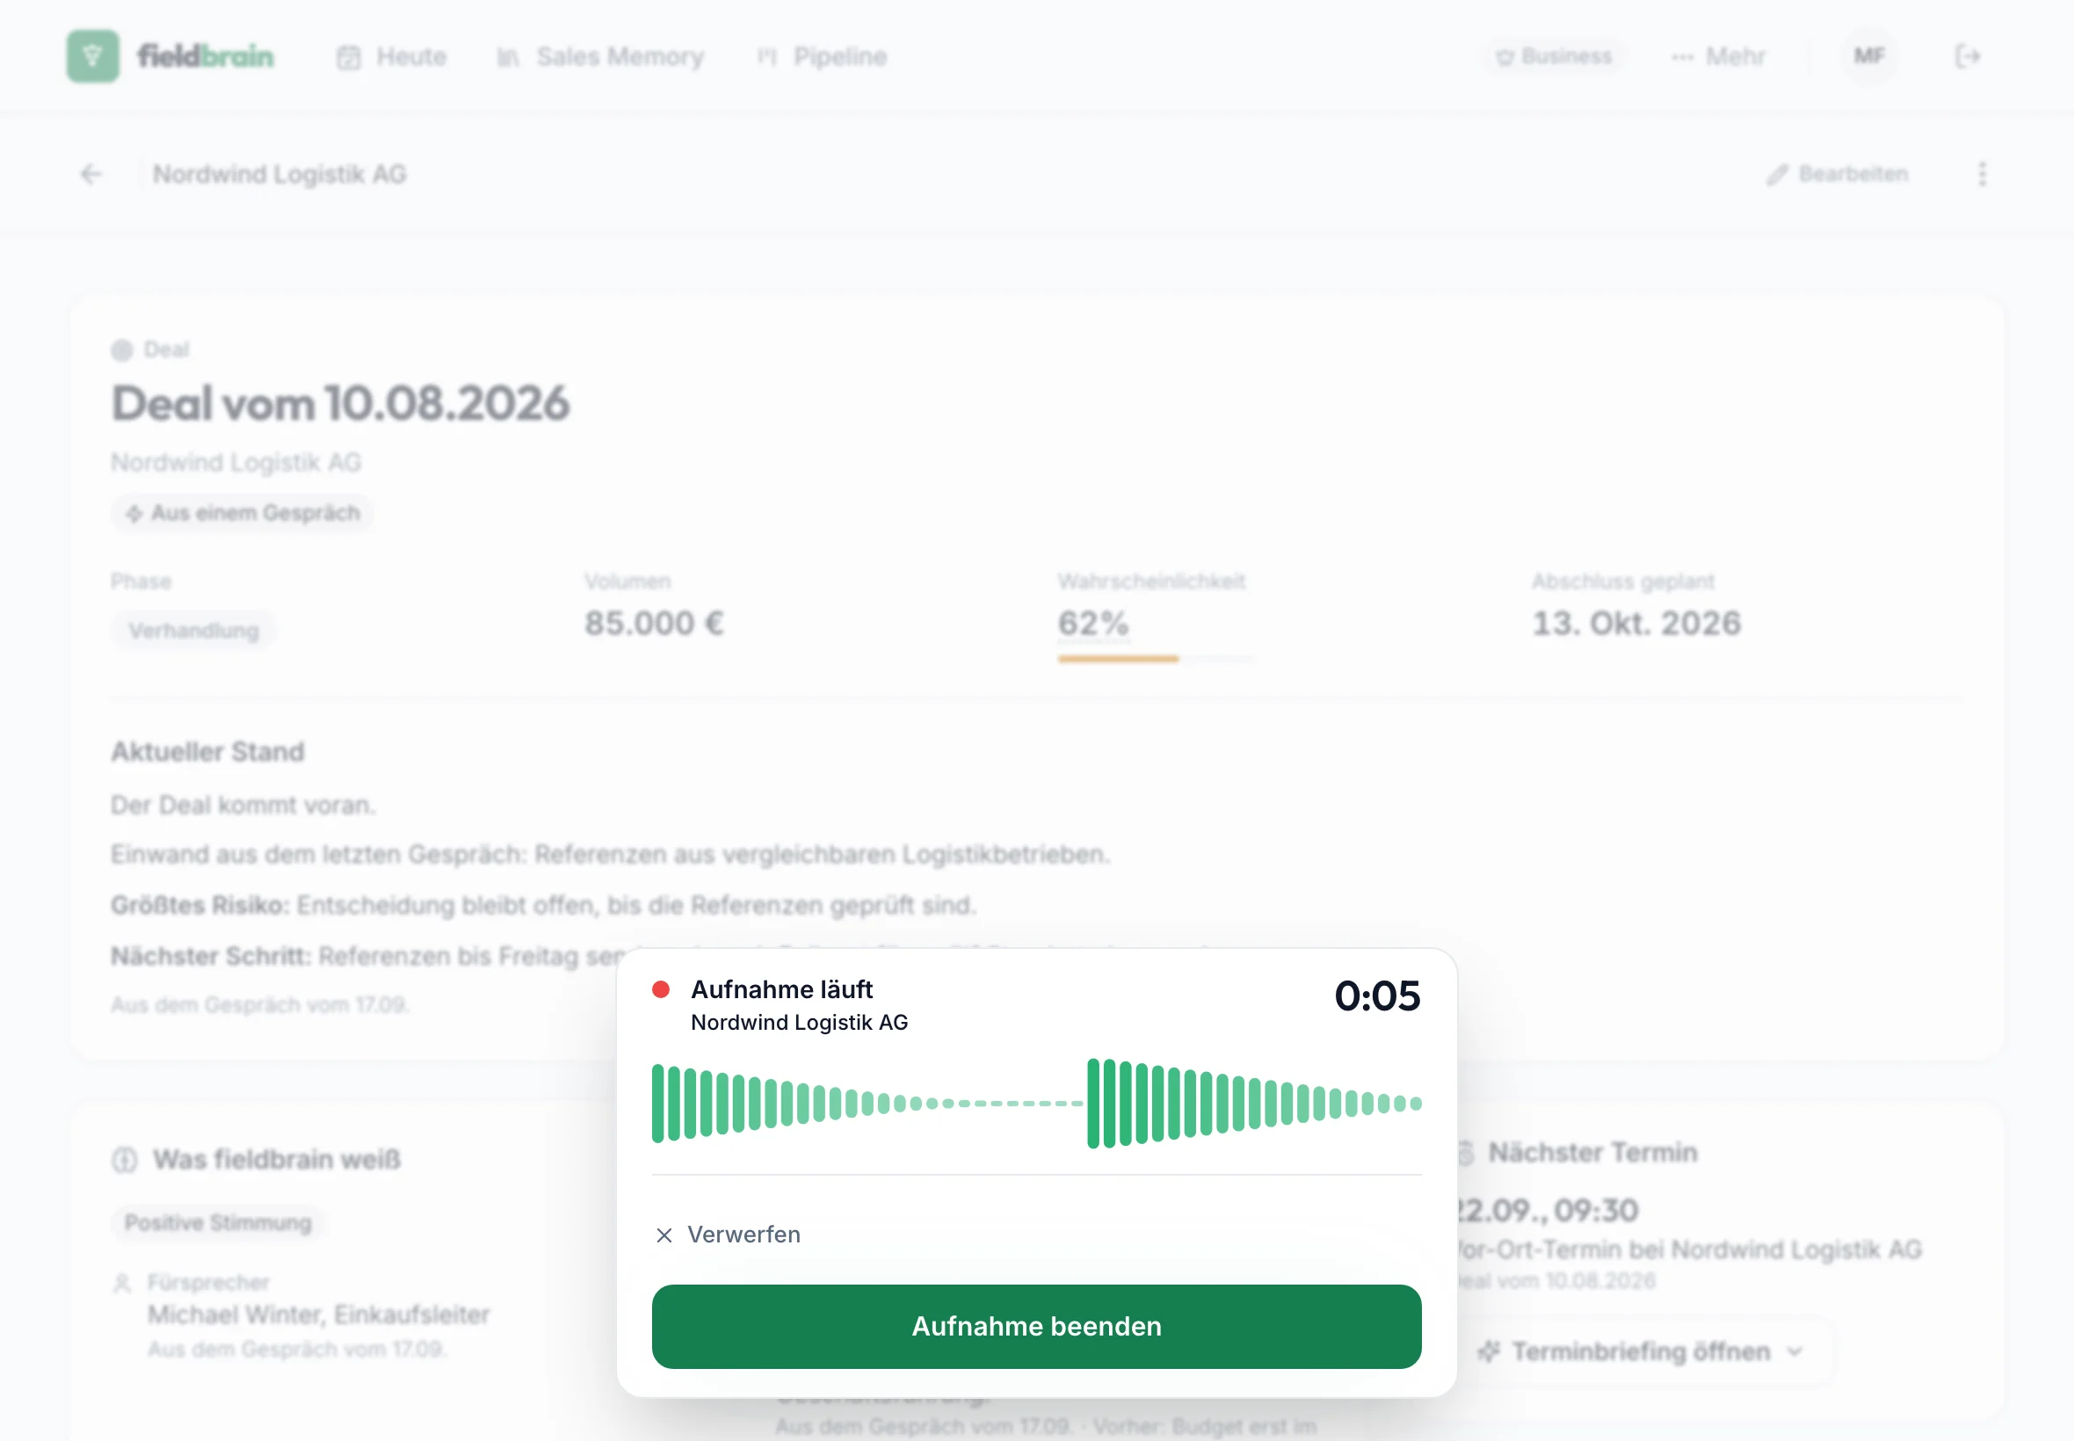Click the info icon beside Was fieldbrain weiß

125,1159
